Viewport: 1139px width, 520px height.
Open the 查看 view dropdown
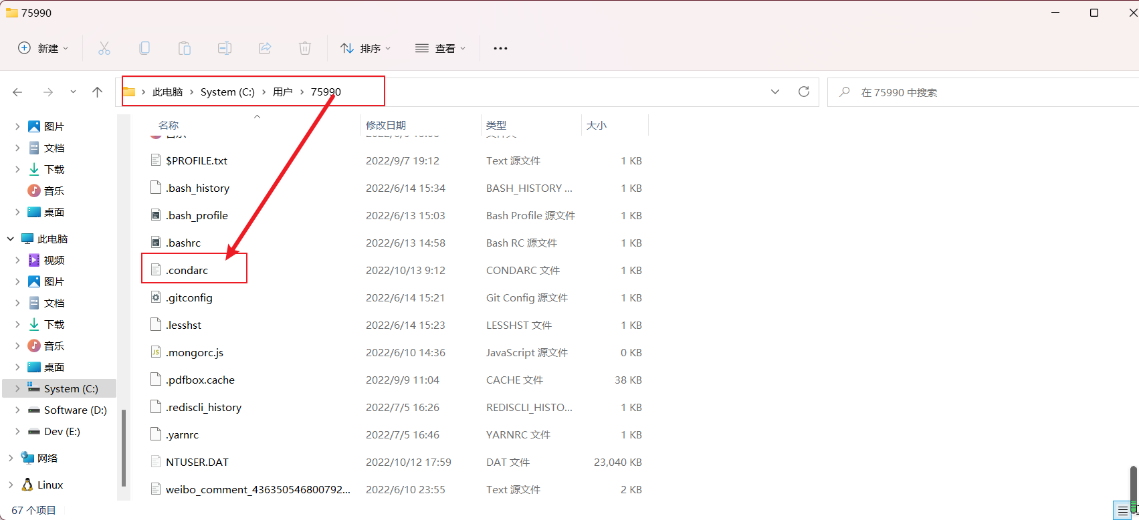pos(441,48)
